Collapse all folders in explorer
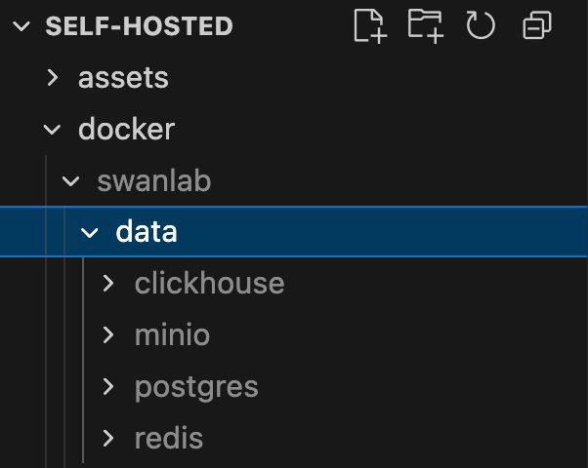Screen dimensions: 588x468 click(x=536, y=26)
